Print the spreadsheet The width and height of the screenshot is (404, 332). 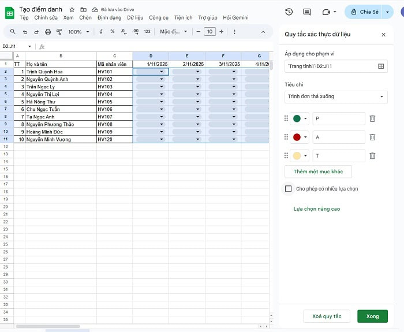tap(48, 32)
